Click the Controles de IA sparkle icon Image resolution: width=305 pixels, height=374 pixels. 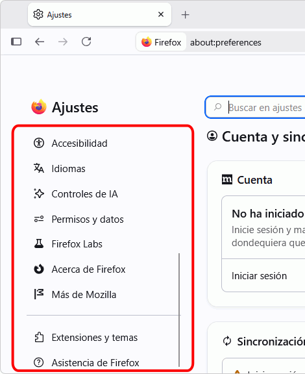tap(39, 193)
